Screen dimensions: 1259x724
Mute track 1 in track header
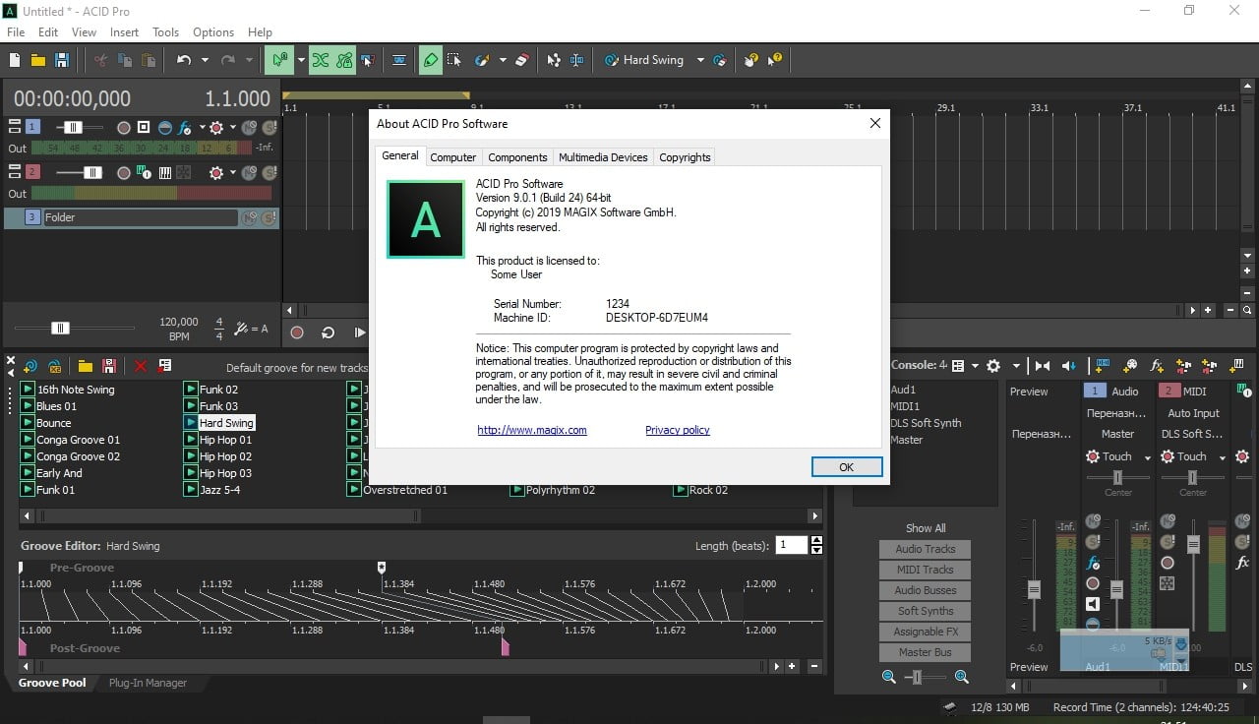250,128
